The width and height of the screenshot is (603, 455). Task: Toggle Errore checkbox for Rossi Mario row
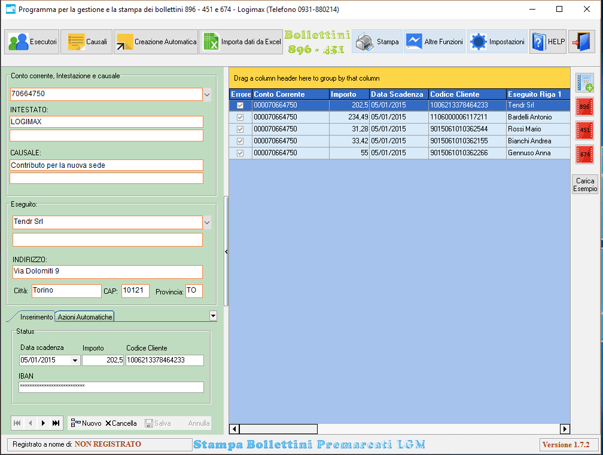coord(240,129)
